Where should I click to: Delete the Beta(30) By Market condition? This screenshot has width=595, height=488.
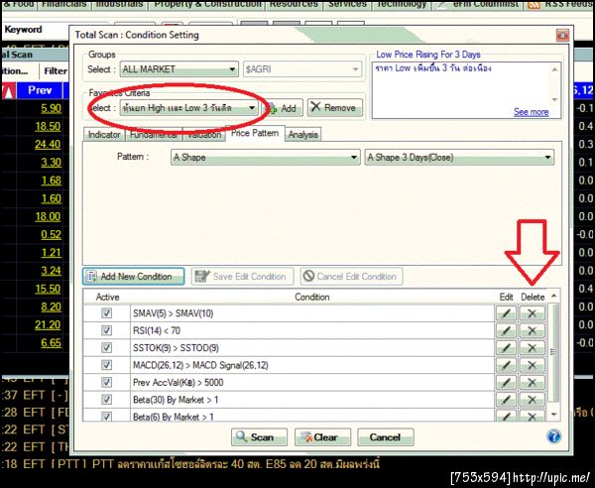coord(532,400)
